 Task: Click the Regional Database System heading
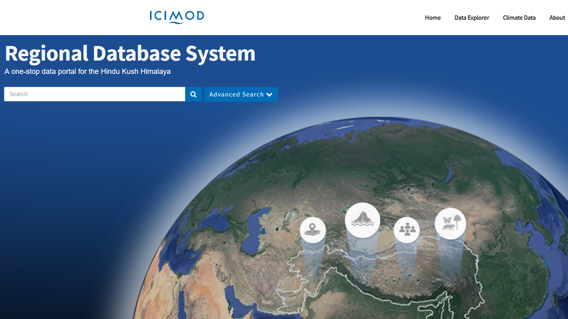click(x=130, y=53)
